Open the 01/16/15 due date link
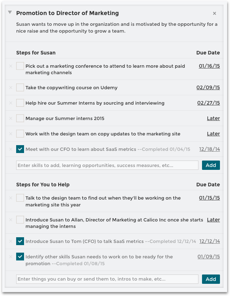Viewport: 230px width, 296px height. pos(210,66)
